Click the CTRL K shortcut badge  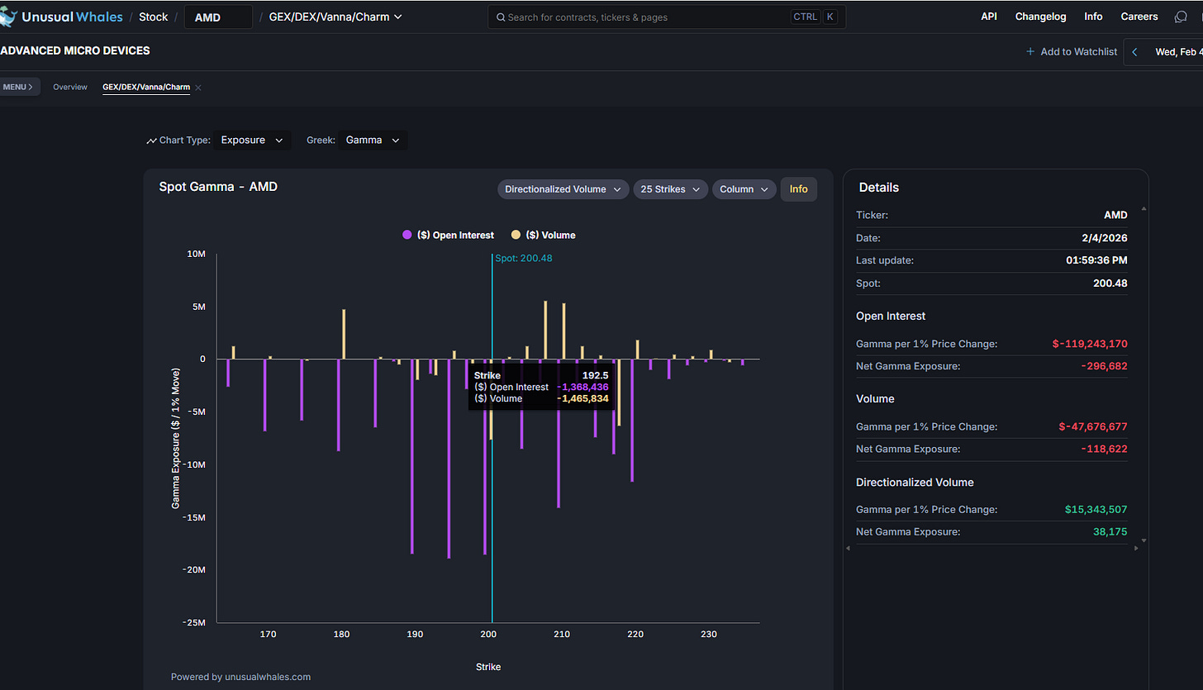pyautogui.click(x=814, y=17)
